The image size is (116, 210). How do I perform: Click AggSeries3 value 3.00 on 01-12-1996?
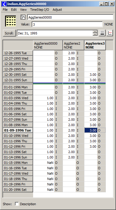click(x=91, y=146)
